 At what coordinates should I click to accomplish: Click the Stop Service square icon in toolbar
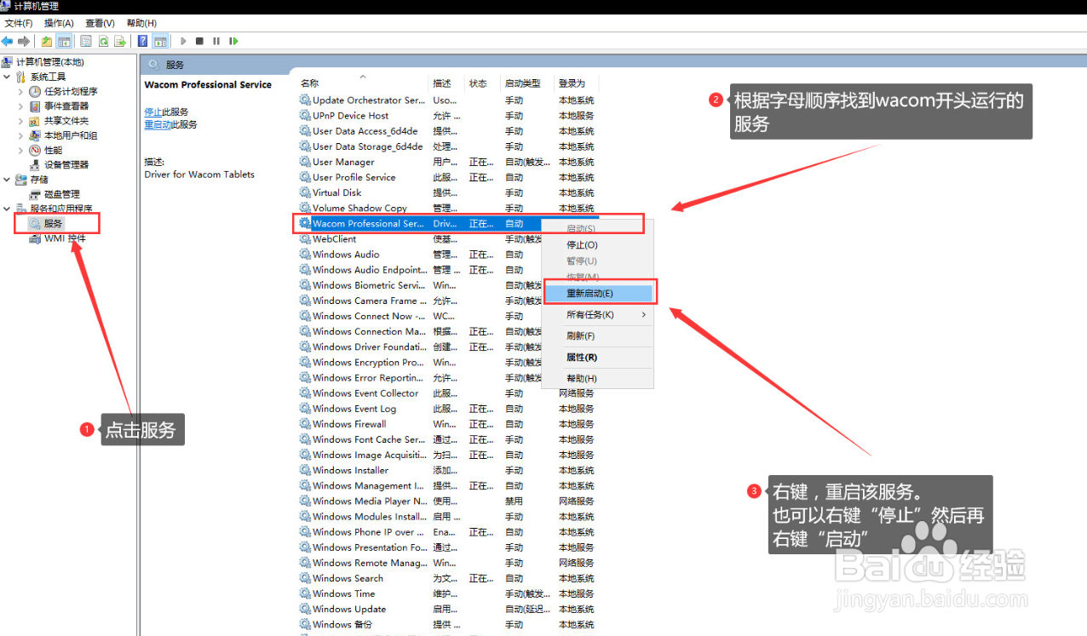pos(199,41)
